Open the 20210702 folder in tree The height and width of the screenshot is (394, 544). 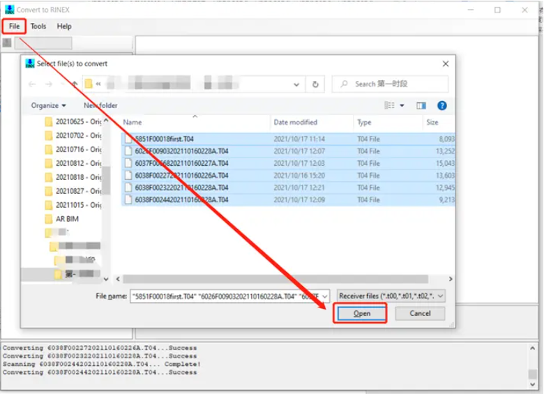pos(78,135)
